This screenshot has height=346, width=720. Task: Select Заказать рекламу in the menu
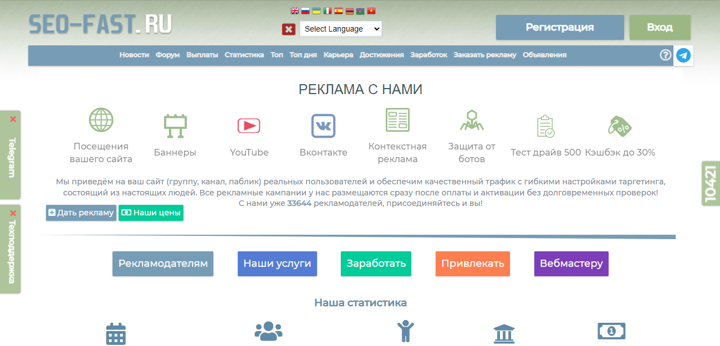click(485, 55)
